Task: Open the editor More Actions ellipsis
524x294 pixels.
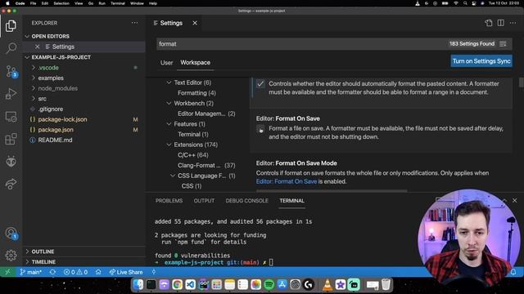Action: click(x=513, y=23)
